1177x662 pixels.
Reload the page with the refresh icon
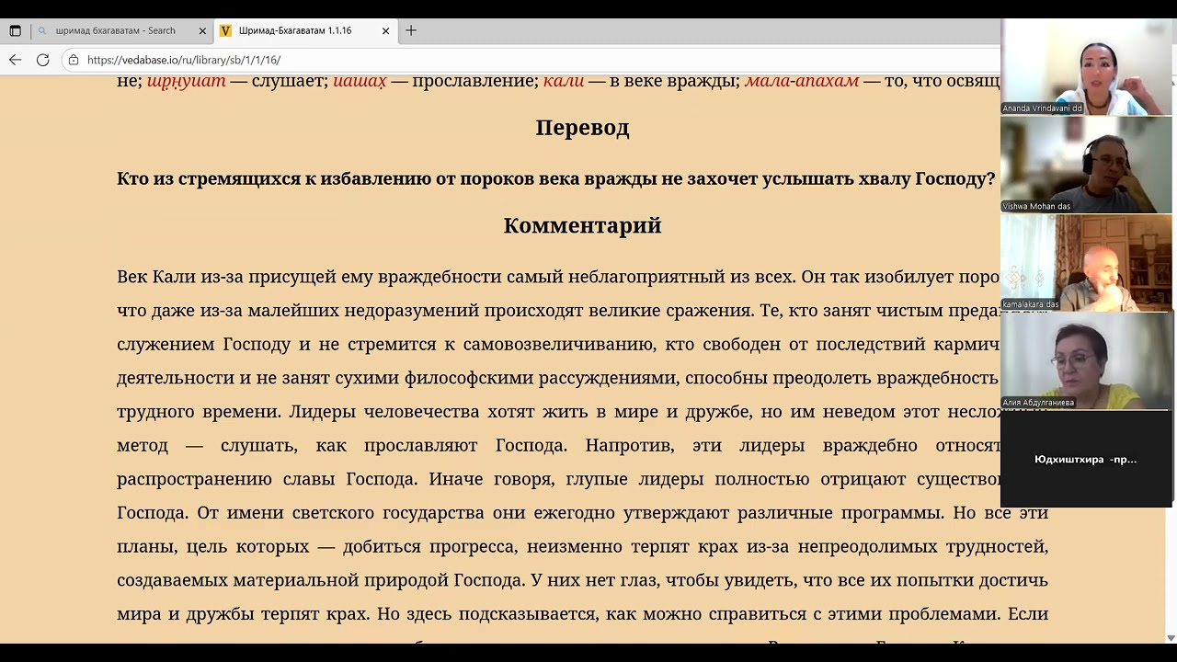[x=42, y=59]
